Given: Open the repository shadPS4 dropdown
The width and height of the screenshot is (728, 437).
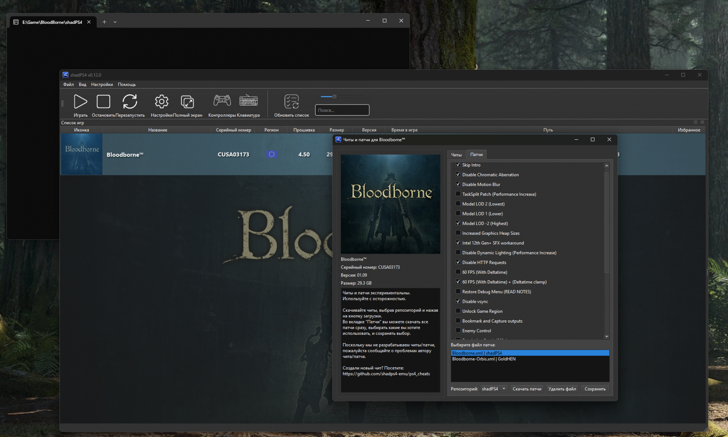Looking at the screenshot, I should 493,389.
